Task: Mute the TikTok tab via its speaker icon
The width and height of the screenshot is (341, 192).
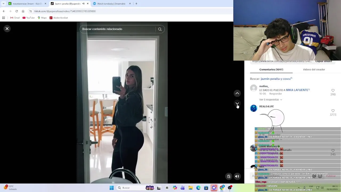Action: tap(83, 4)
